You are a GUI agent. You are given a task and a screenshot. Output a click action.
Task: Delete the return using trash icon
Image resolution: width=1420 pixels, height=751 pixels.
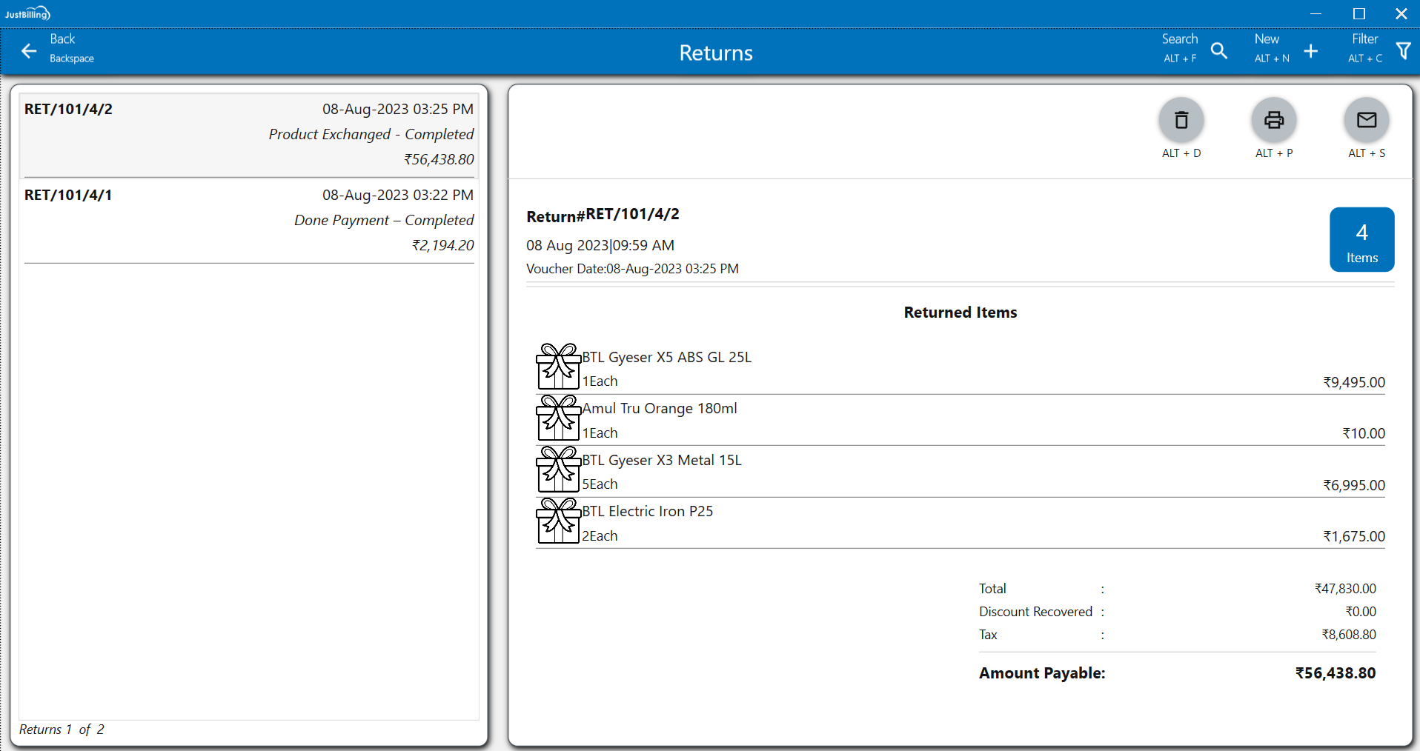coord(1181,120)
